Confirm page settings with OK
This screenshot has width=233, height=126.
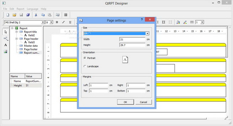coord(125,102)
